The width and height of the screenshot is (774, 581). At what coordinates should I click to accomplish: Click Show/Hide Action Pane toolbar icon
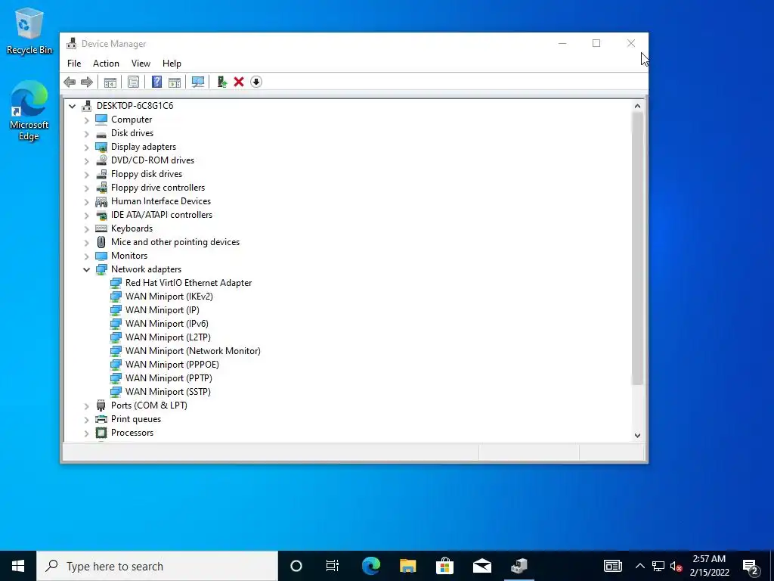(x=175, y=82)
